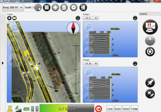Screen dimensions: 161x112
Task: Click the 9.7 km/h speed bar
Action: tap(67, 108)
